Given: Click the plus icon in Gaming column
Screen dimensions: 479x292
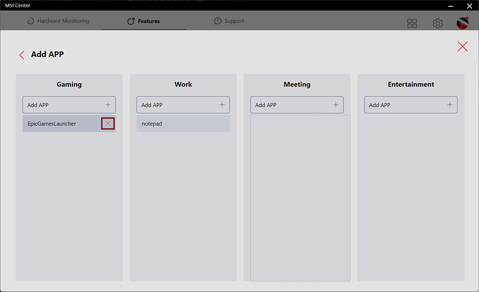Looking at the screenshot, I should [108, 105].
